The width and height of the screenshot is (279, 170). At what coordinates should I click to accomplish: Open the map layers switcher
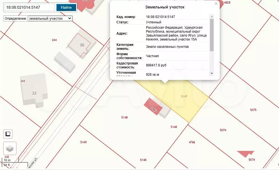click(x=10, y=148)
